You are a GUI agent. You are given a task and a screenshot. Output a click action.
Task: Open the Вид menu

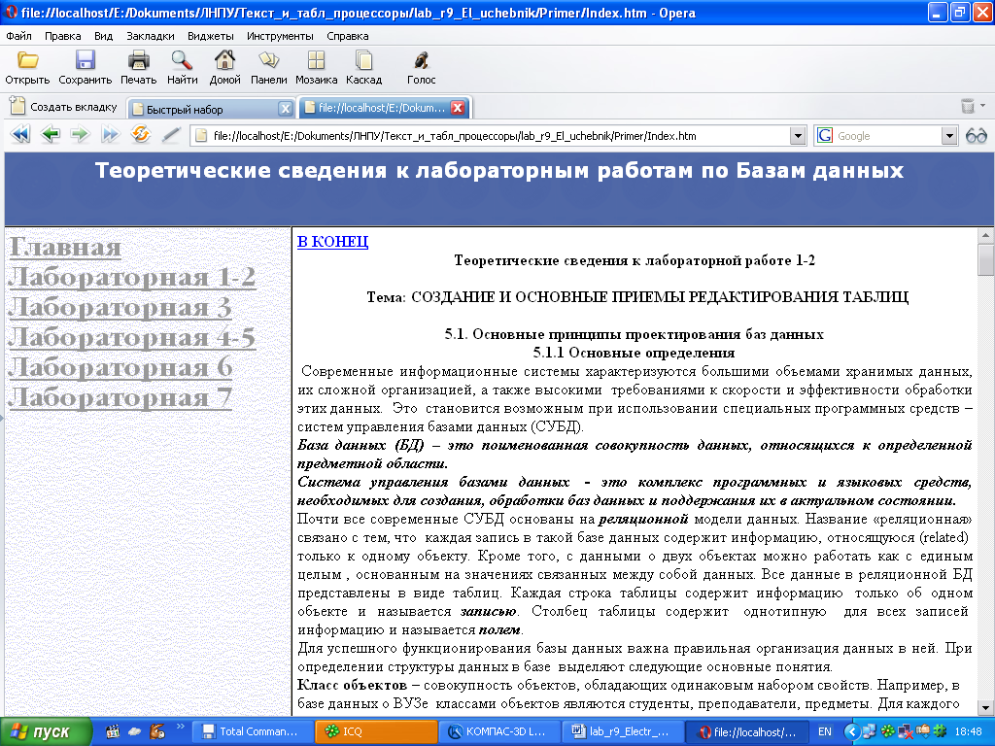[x=103, y=36]
